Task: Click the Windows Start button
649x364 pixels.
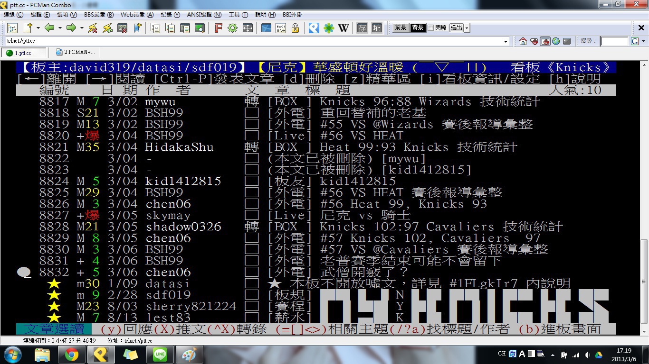Action: click(12, 354)
